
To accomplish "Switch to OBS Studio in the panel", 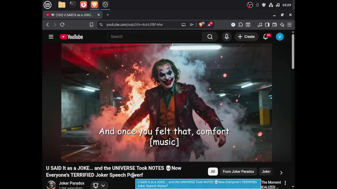I will (105, 5).
